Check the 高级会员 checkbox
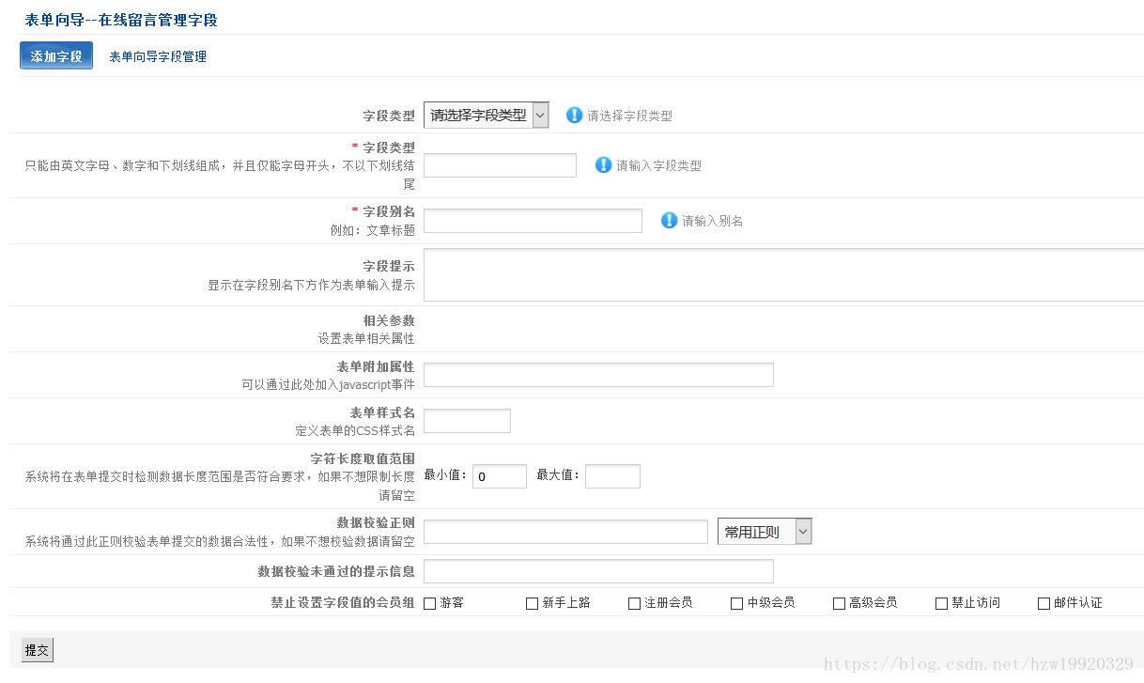This screenshot has height=683, width=1144. pyautogui.click(x=838, y=602)
